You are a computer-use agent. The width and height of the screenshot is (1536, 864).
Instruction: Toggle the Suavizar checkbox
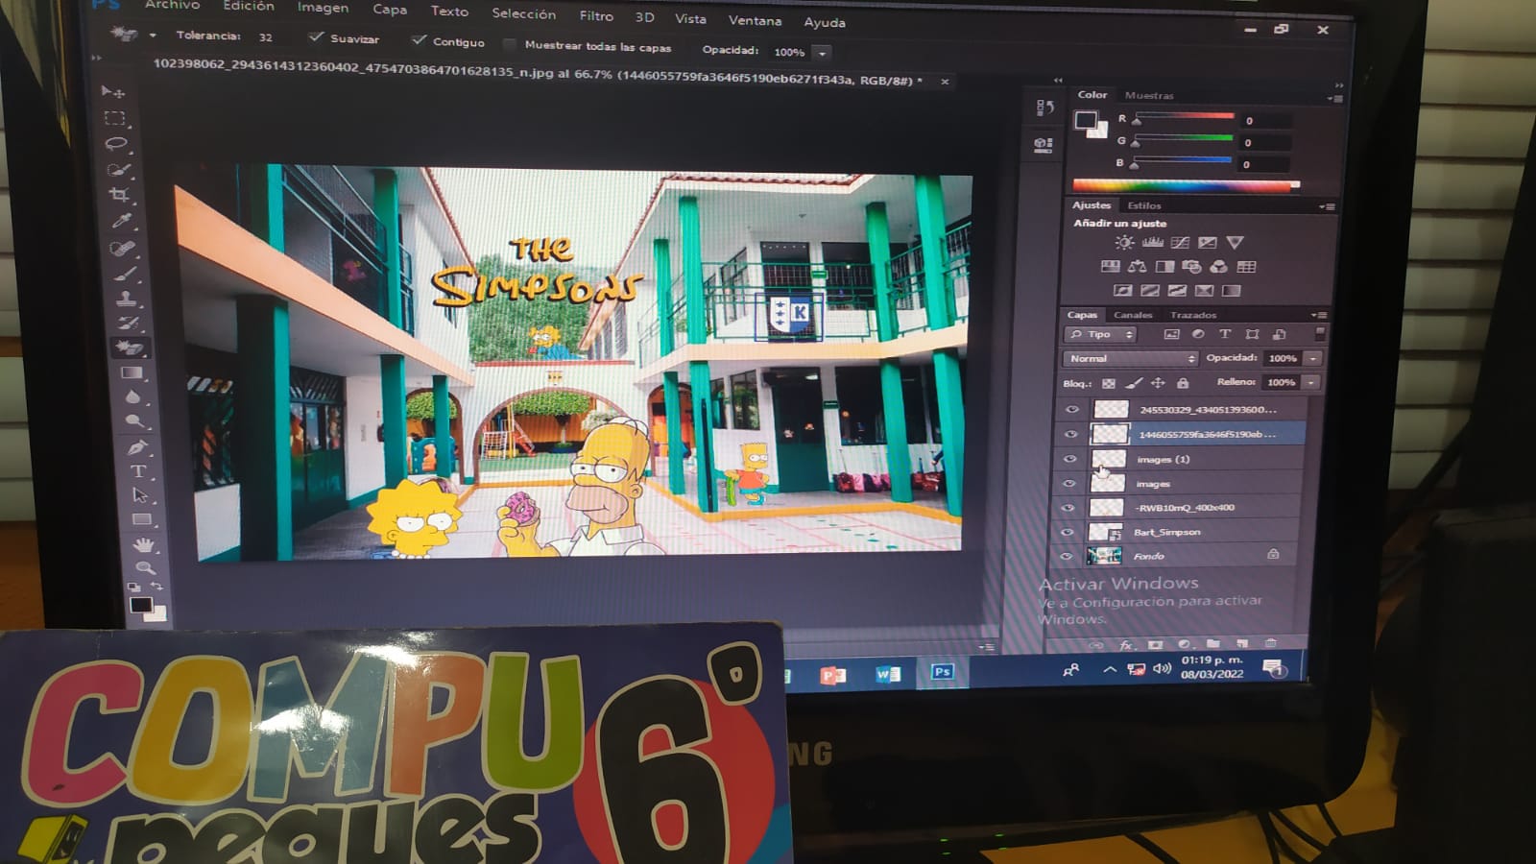point(316,37)
